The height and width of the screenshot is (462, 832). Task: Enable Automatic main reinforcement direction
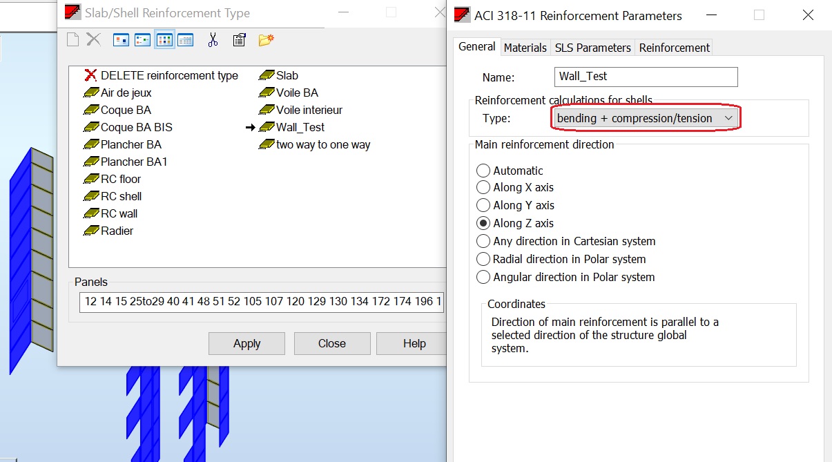pyautogui.click(x=483, y=170)
